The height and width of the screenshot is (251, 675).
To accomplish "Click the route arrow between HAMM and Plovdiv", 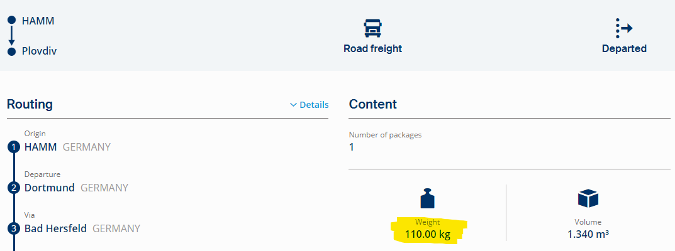I will 11,36.
